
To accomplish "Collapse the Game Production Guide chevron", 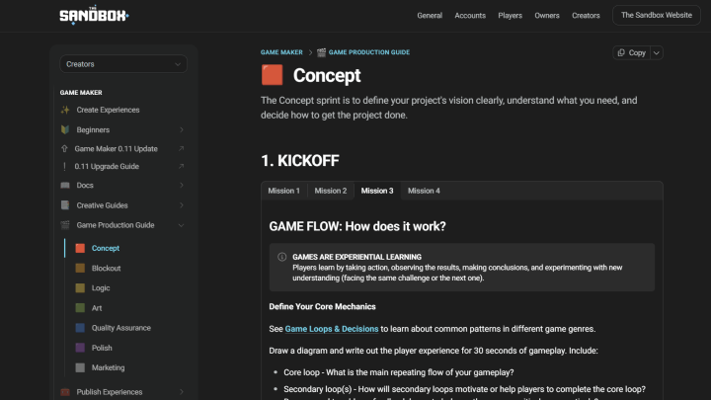I will (182, 225).
